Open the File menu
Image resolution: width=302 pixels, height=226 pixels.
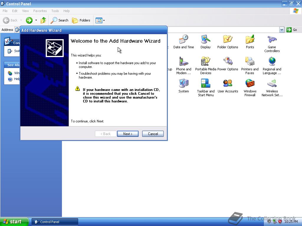pos(5,11)
